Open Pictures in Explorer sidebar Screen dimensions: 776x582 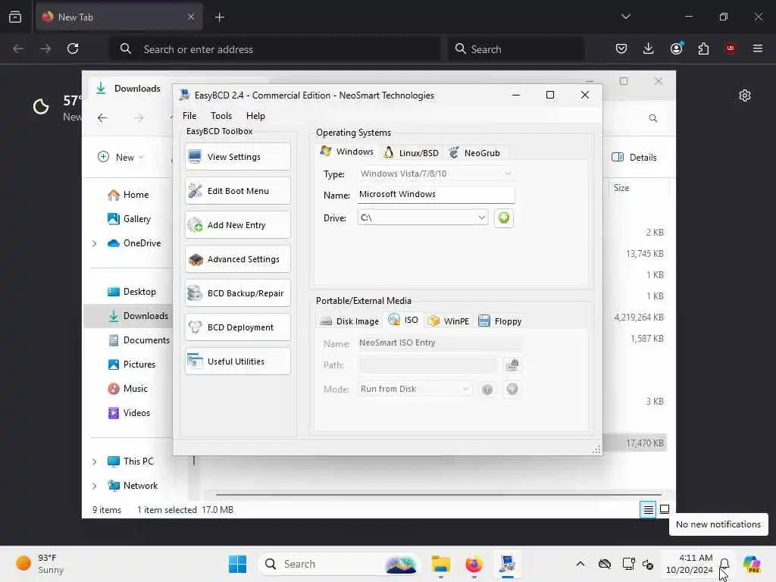(x=132, y=365)
